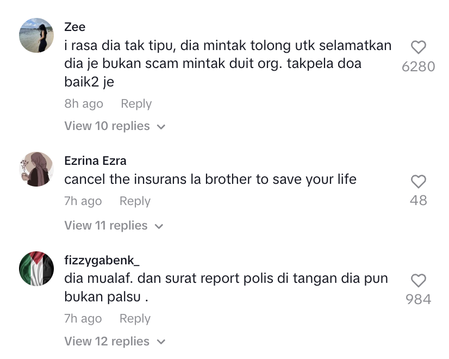Select comment text about cancelling the insurans
The image size is (449, 359).
click(x=210, y=179)
